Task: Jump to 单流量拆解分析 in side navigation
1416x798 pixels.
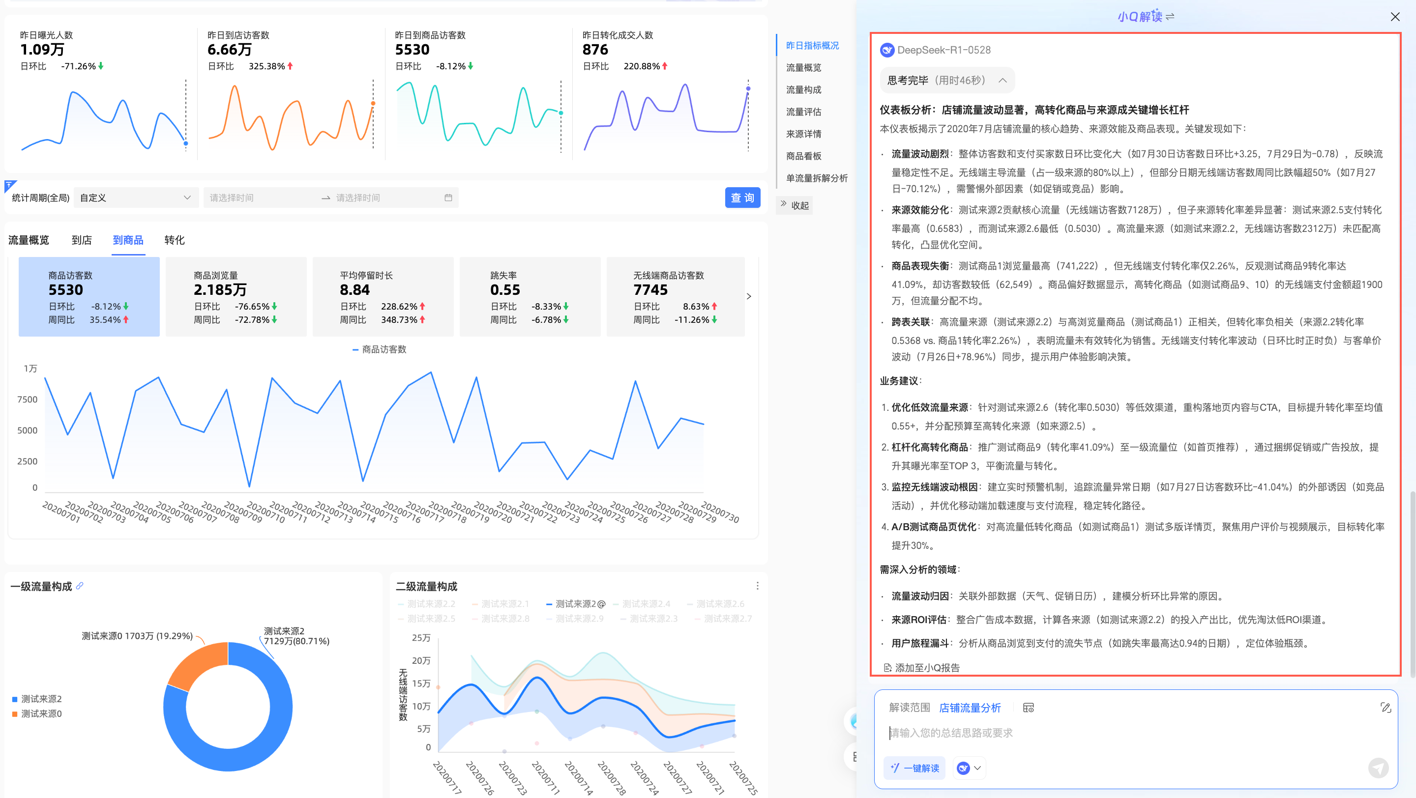Action: click(x=816, y=178)
